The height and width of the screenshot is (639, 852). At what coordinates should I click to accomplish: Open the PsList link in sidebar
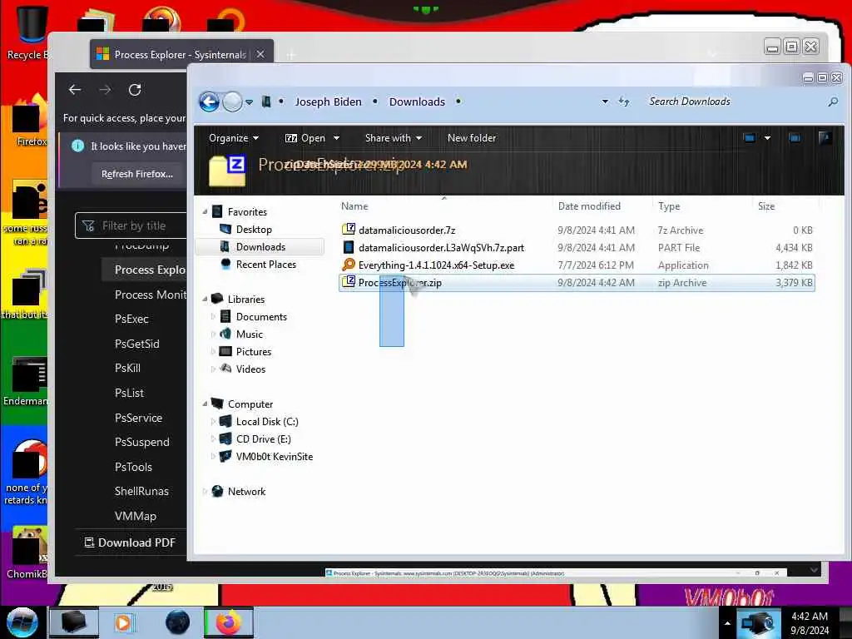(129, 393)
